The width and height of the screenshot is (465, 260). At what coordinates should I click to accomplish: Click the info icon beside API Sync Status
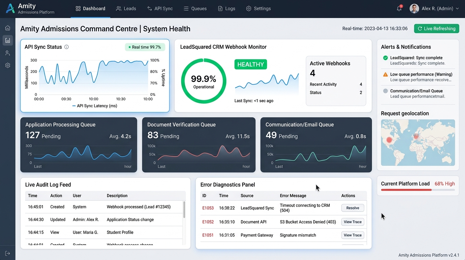(67, 47)
